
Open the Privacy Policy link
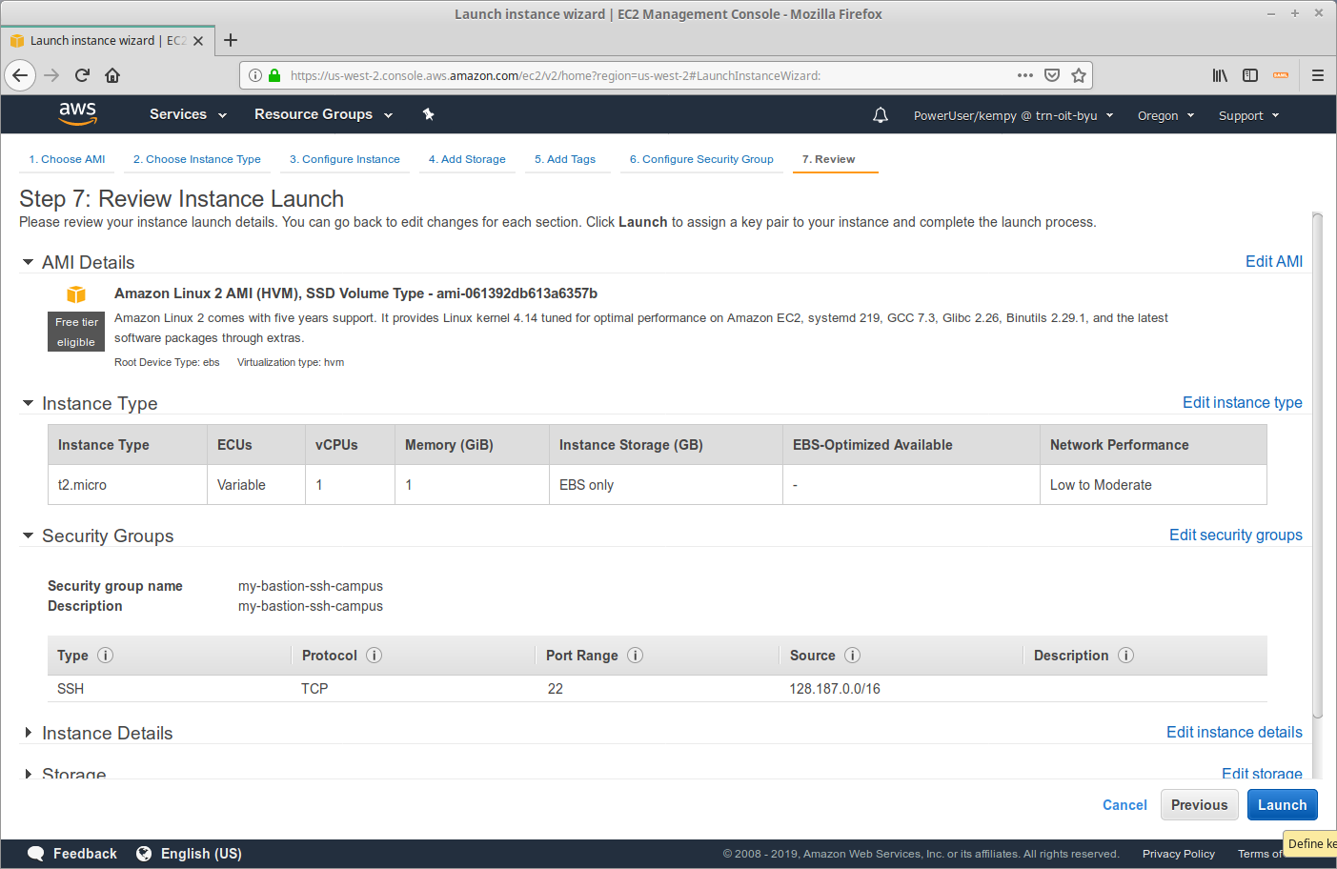(1179, 854)
